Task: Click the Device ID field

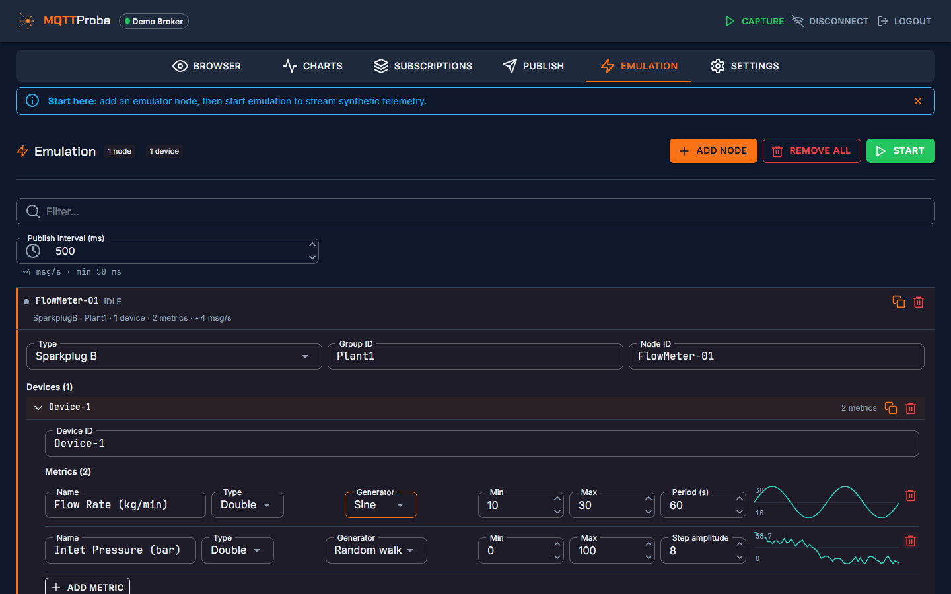Action: coord(482,444)
